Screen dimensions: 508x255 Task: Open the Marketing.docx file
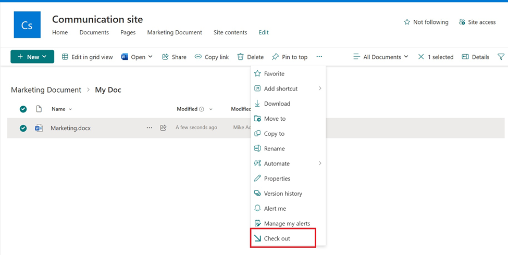point(70,128)
